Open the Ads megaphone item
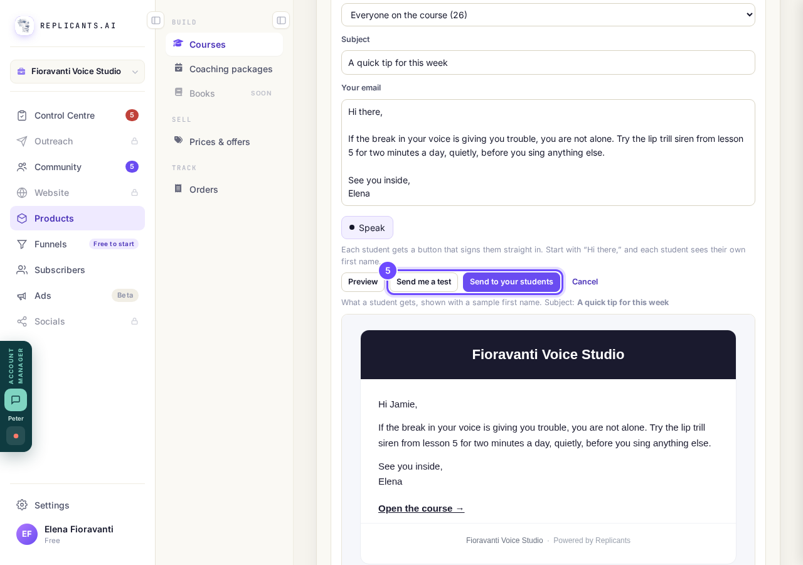 [77, 296]
